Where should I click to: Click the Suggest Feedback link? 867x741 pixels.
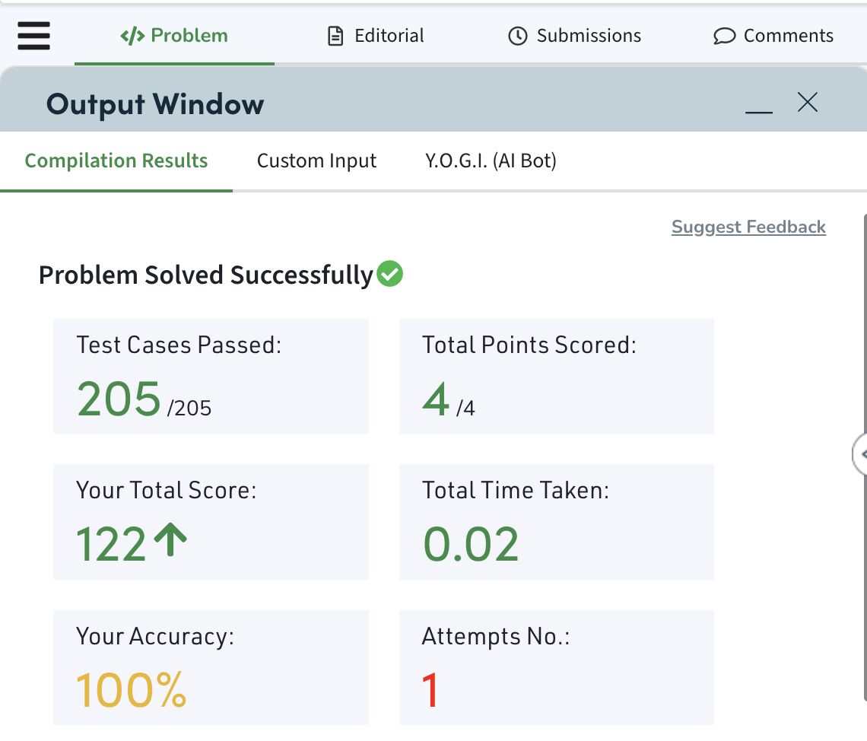pos(748,227)
